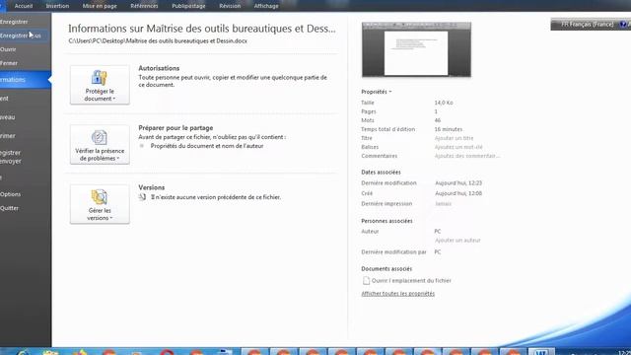
Task: Click the Personnes associées heading
Action: (386, 221)
